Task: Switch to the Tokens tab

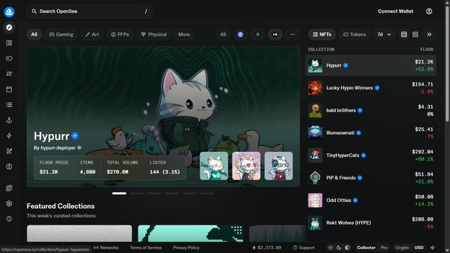Action: point(355,34)
